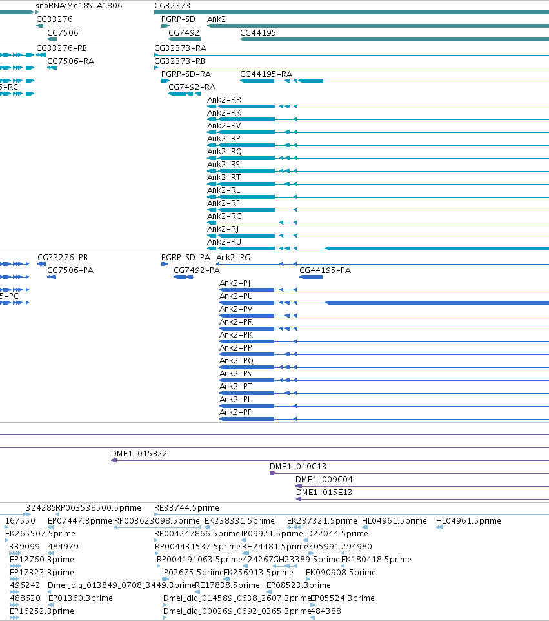
Task: Open the 'Ank2-RL' transcript label
Action: pos(224,190)
